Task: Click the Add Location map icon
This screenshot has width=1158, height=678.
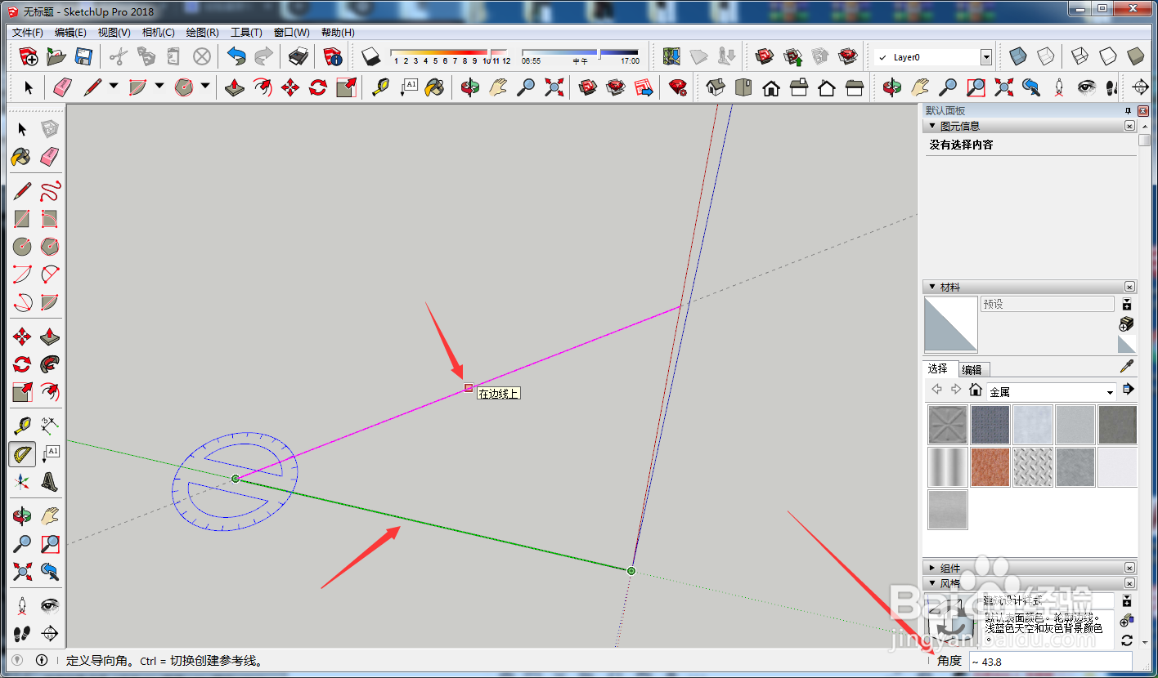Action: (672, 56)
